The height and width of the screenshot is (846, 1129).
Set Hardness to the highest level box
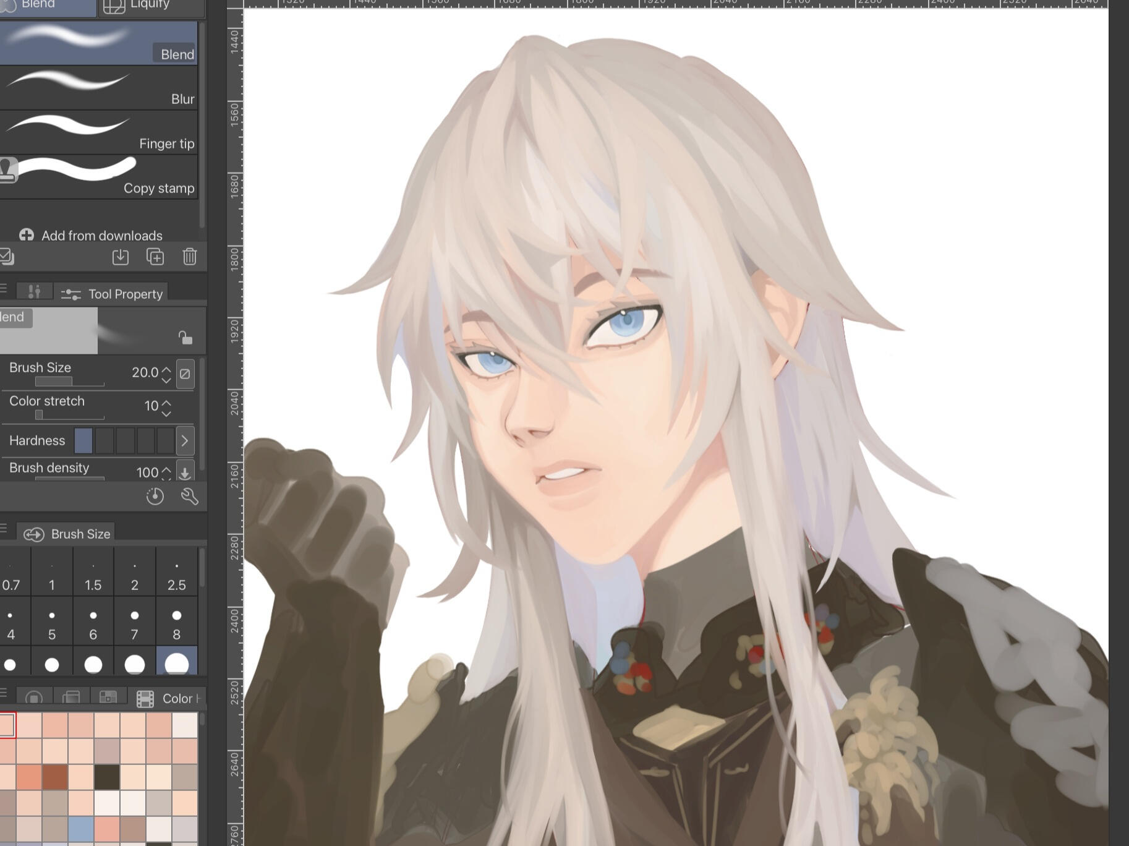[165, 441]
